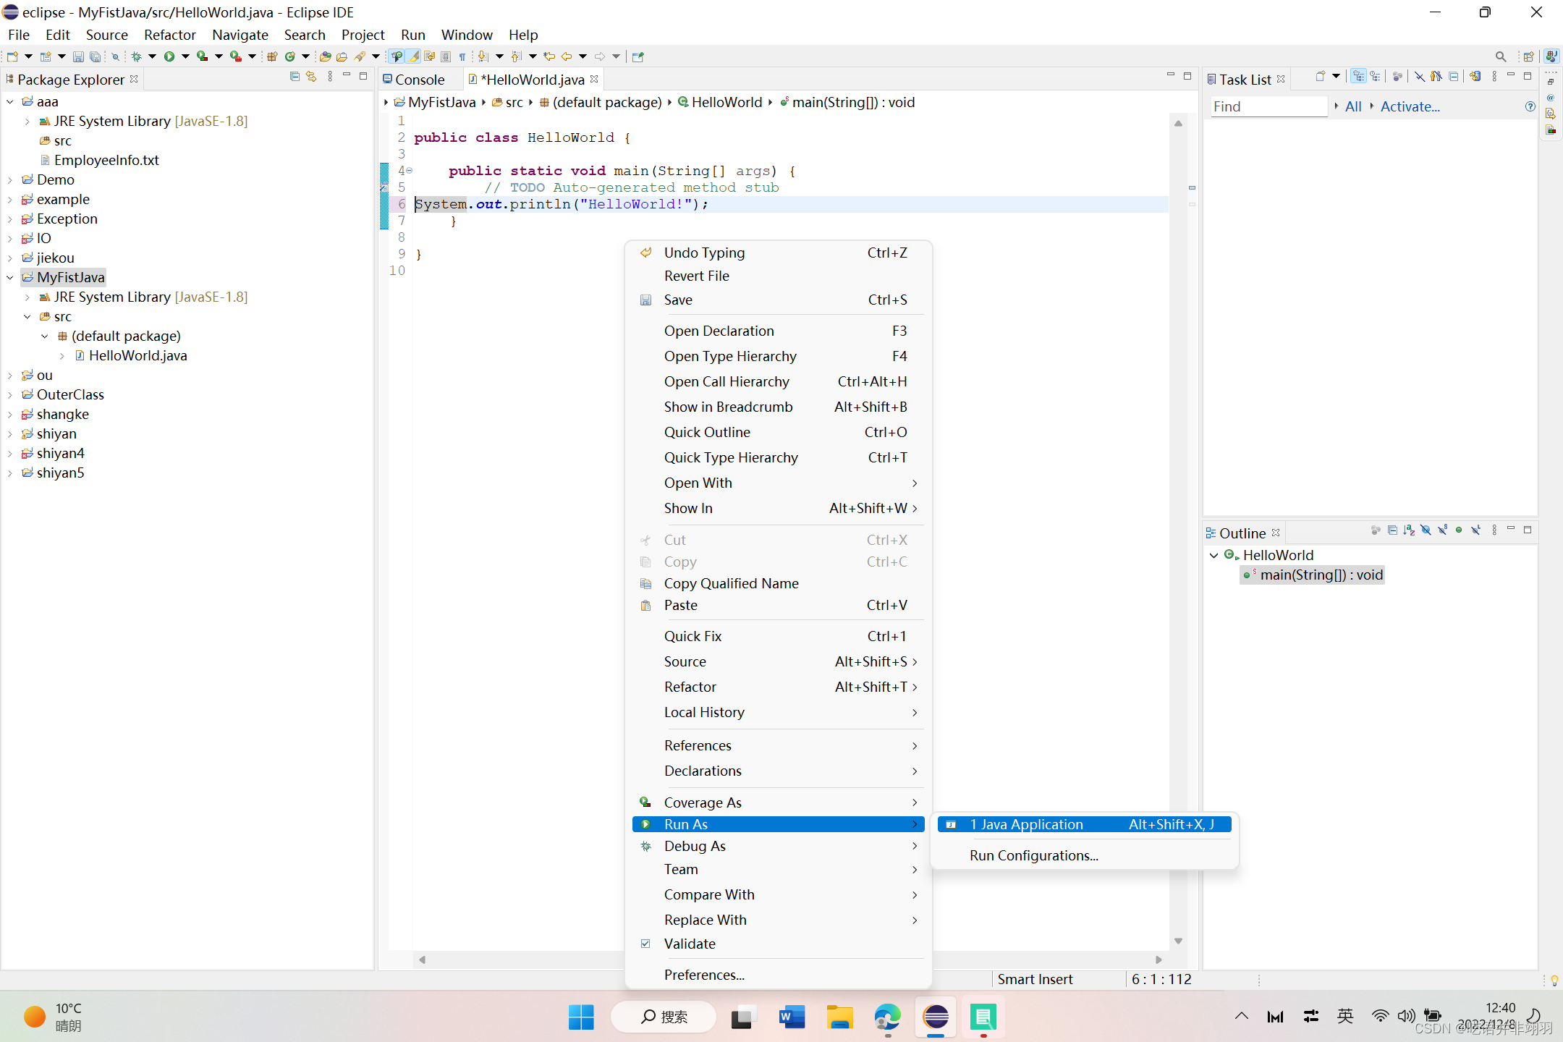Click the Debug bug icon in toolbar
Image resolution: width=1563 pixels, height=1042 pixels.
[x=136, y=56]
